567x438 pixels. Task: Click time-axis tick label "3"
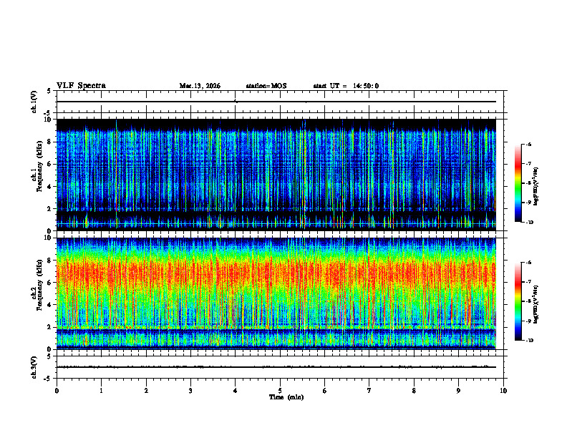pos(190,391)
